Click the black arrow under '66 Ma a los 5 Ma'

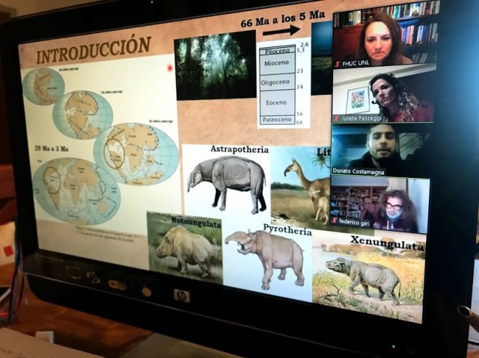281,31
